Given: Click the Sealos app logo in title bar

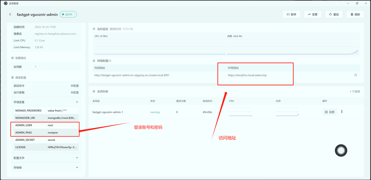Looking at the screenshot, I should click(x=6, y=3).
